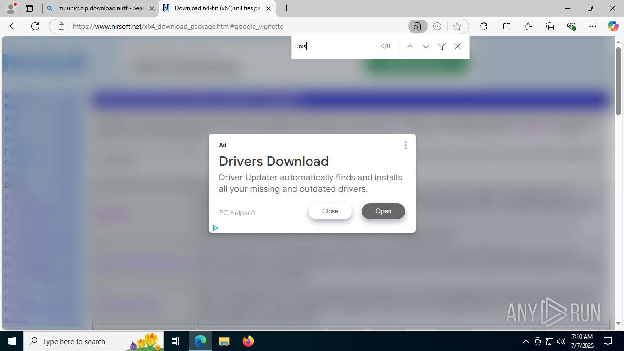
Task: Open the Windows Start menu
Action: (x=12, y=341)
